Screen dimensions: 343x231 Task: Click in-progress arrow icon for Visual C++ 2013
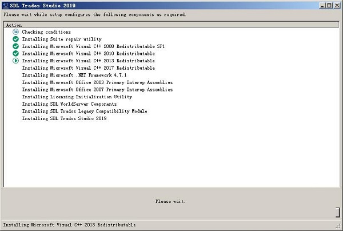click(x=15, y=61)
